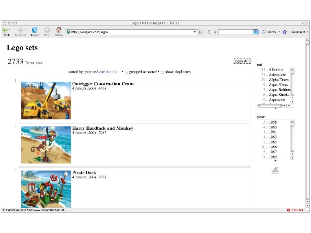The width and height of the screenshot is (311, 233).
Task: Click the Outrigger Construction Crane image
Action: pos(46,101)
